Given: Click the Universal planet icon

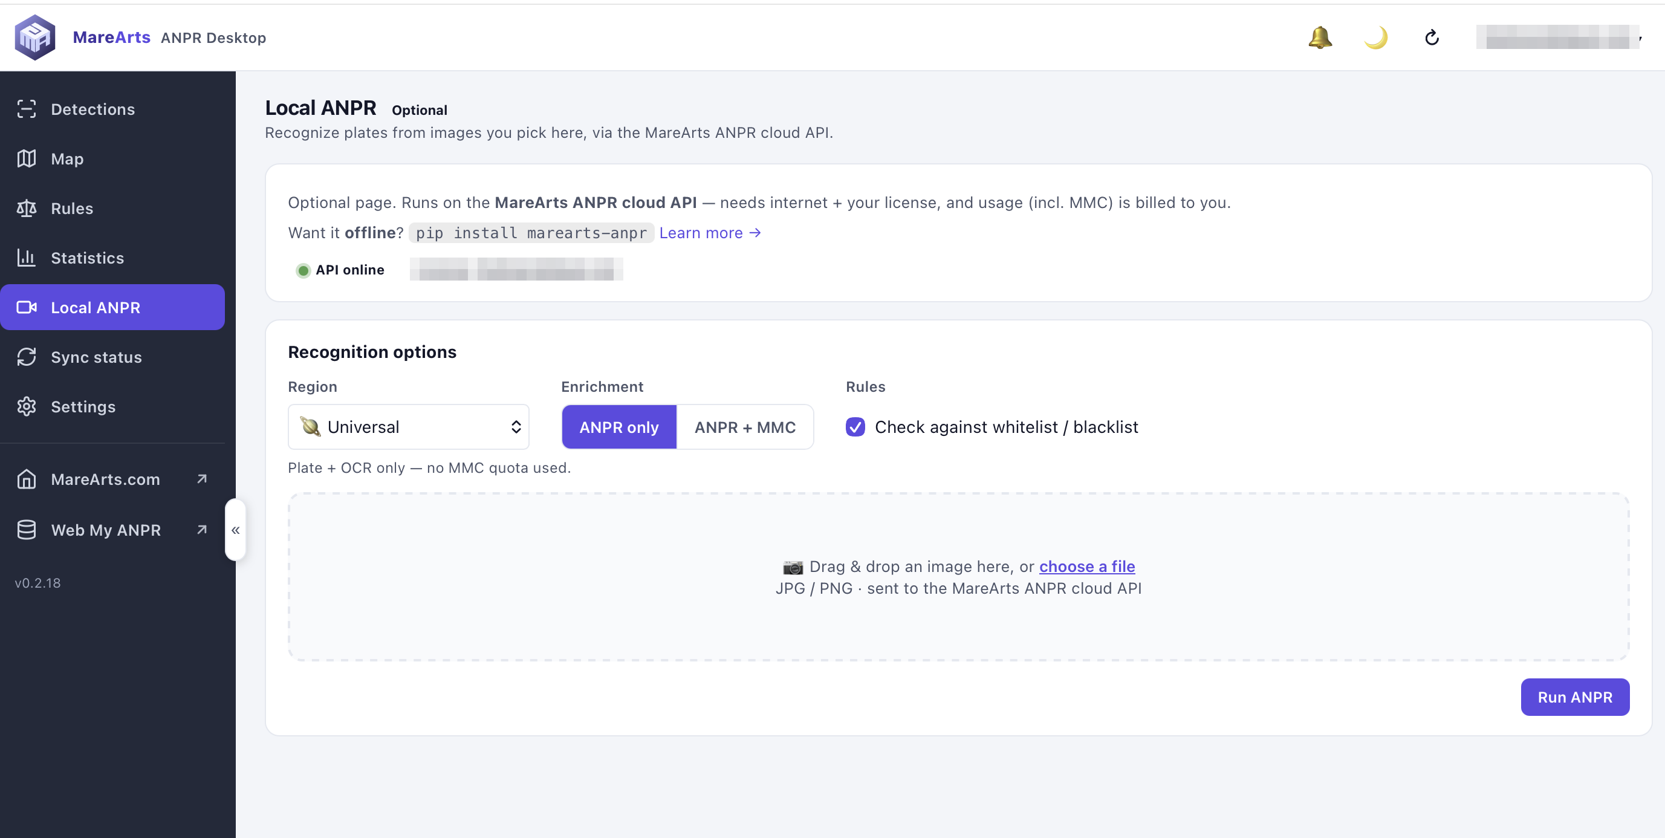Looking at the screenshot, I should [x=310, y=427].
